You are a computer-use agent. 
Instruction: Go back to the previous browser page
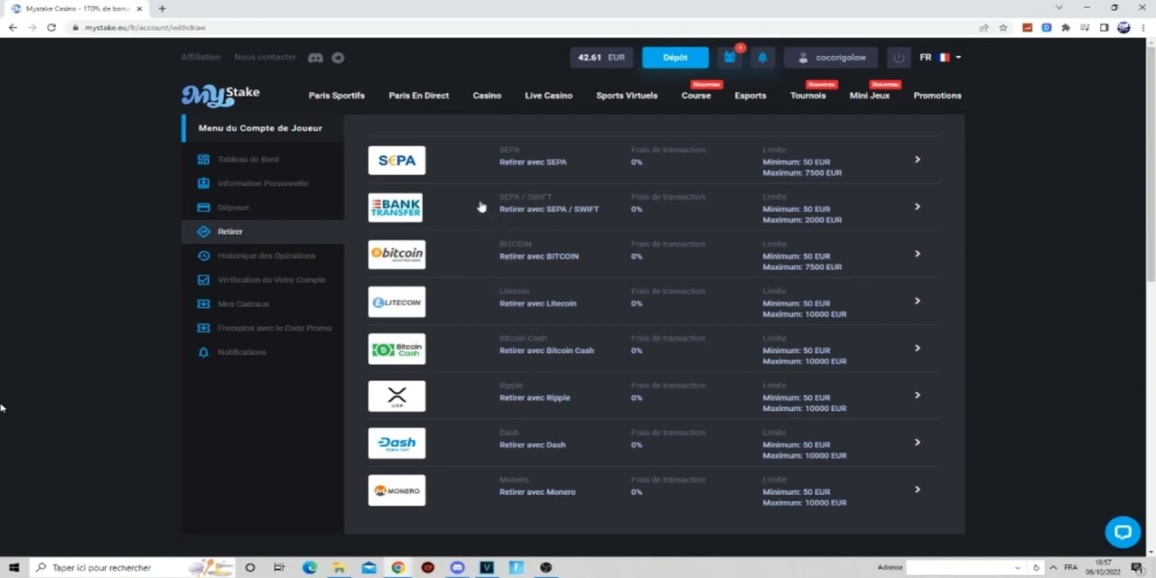(x=13, y=28)
